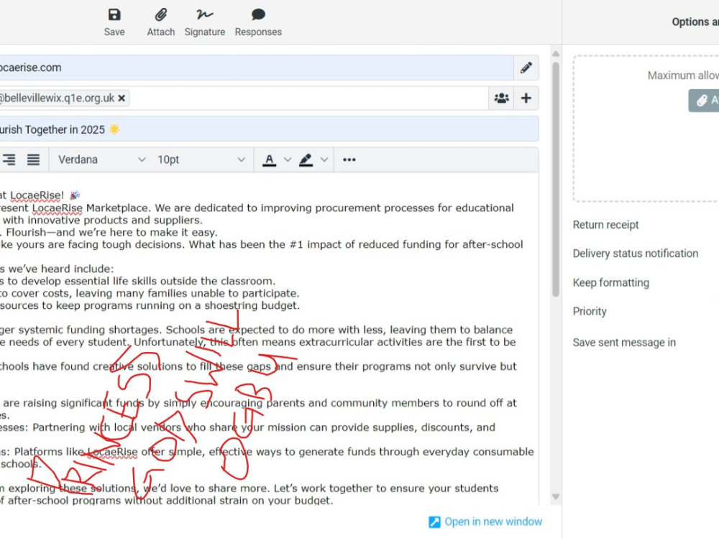Click the Save sent message in label
The image size is (719, 538).
[x=624, y=343]
